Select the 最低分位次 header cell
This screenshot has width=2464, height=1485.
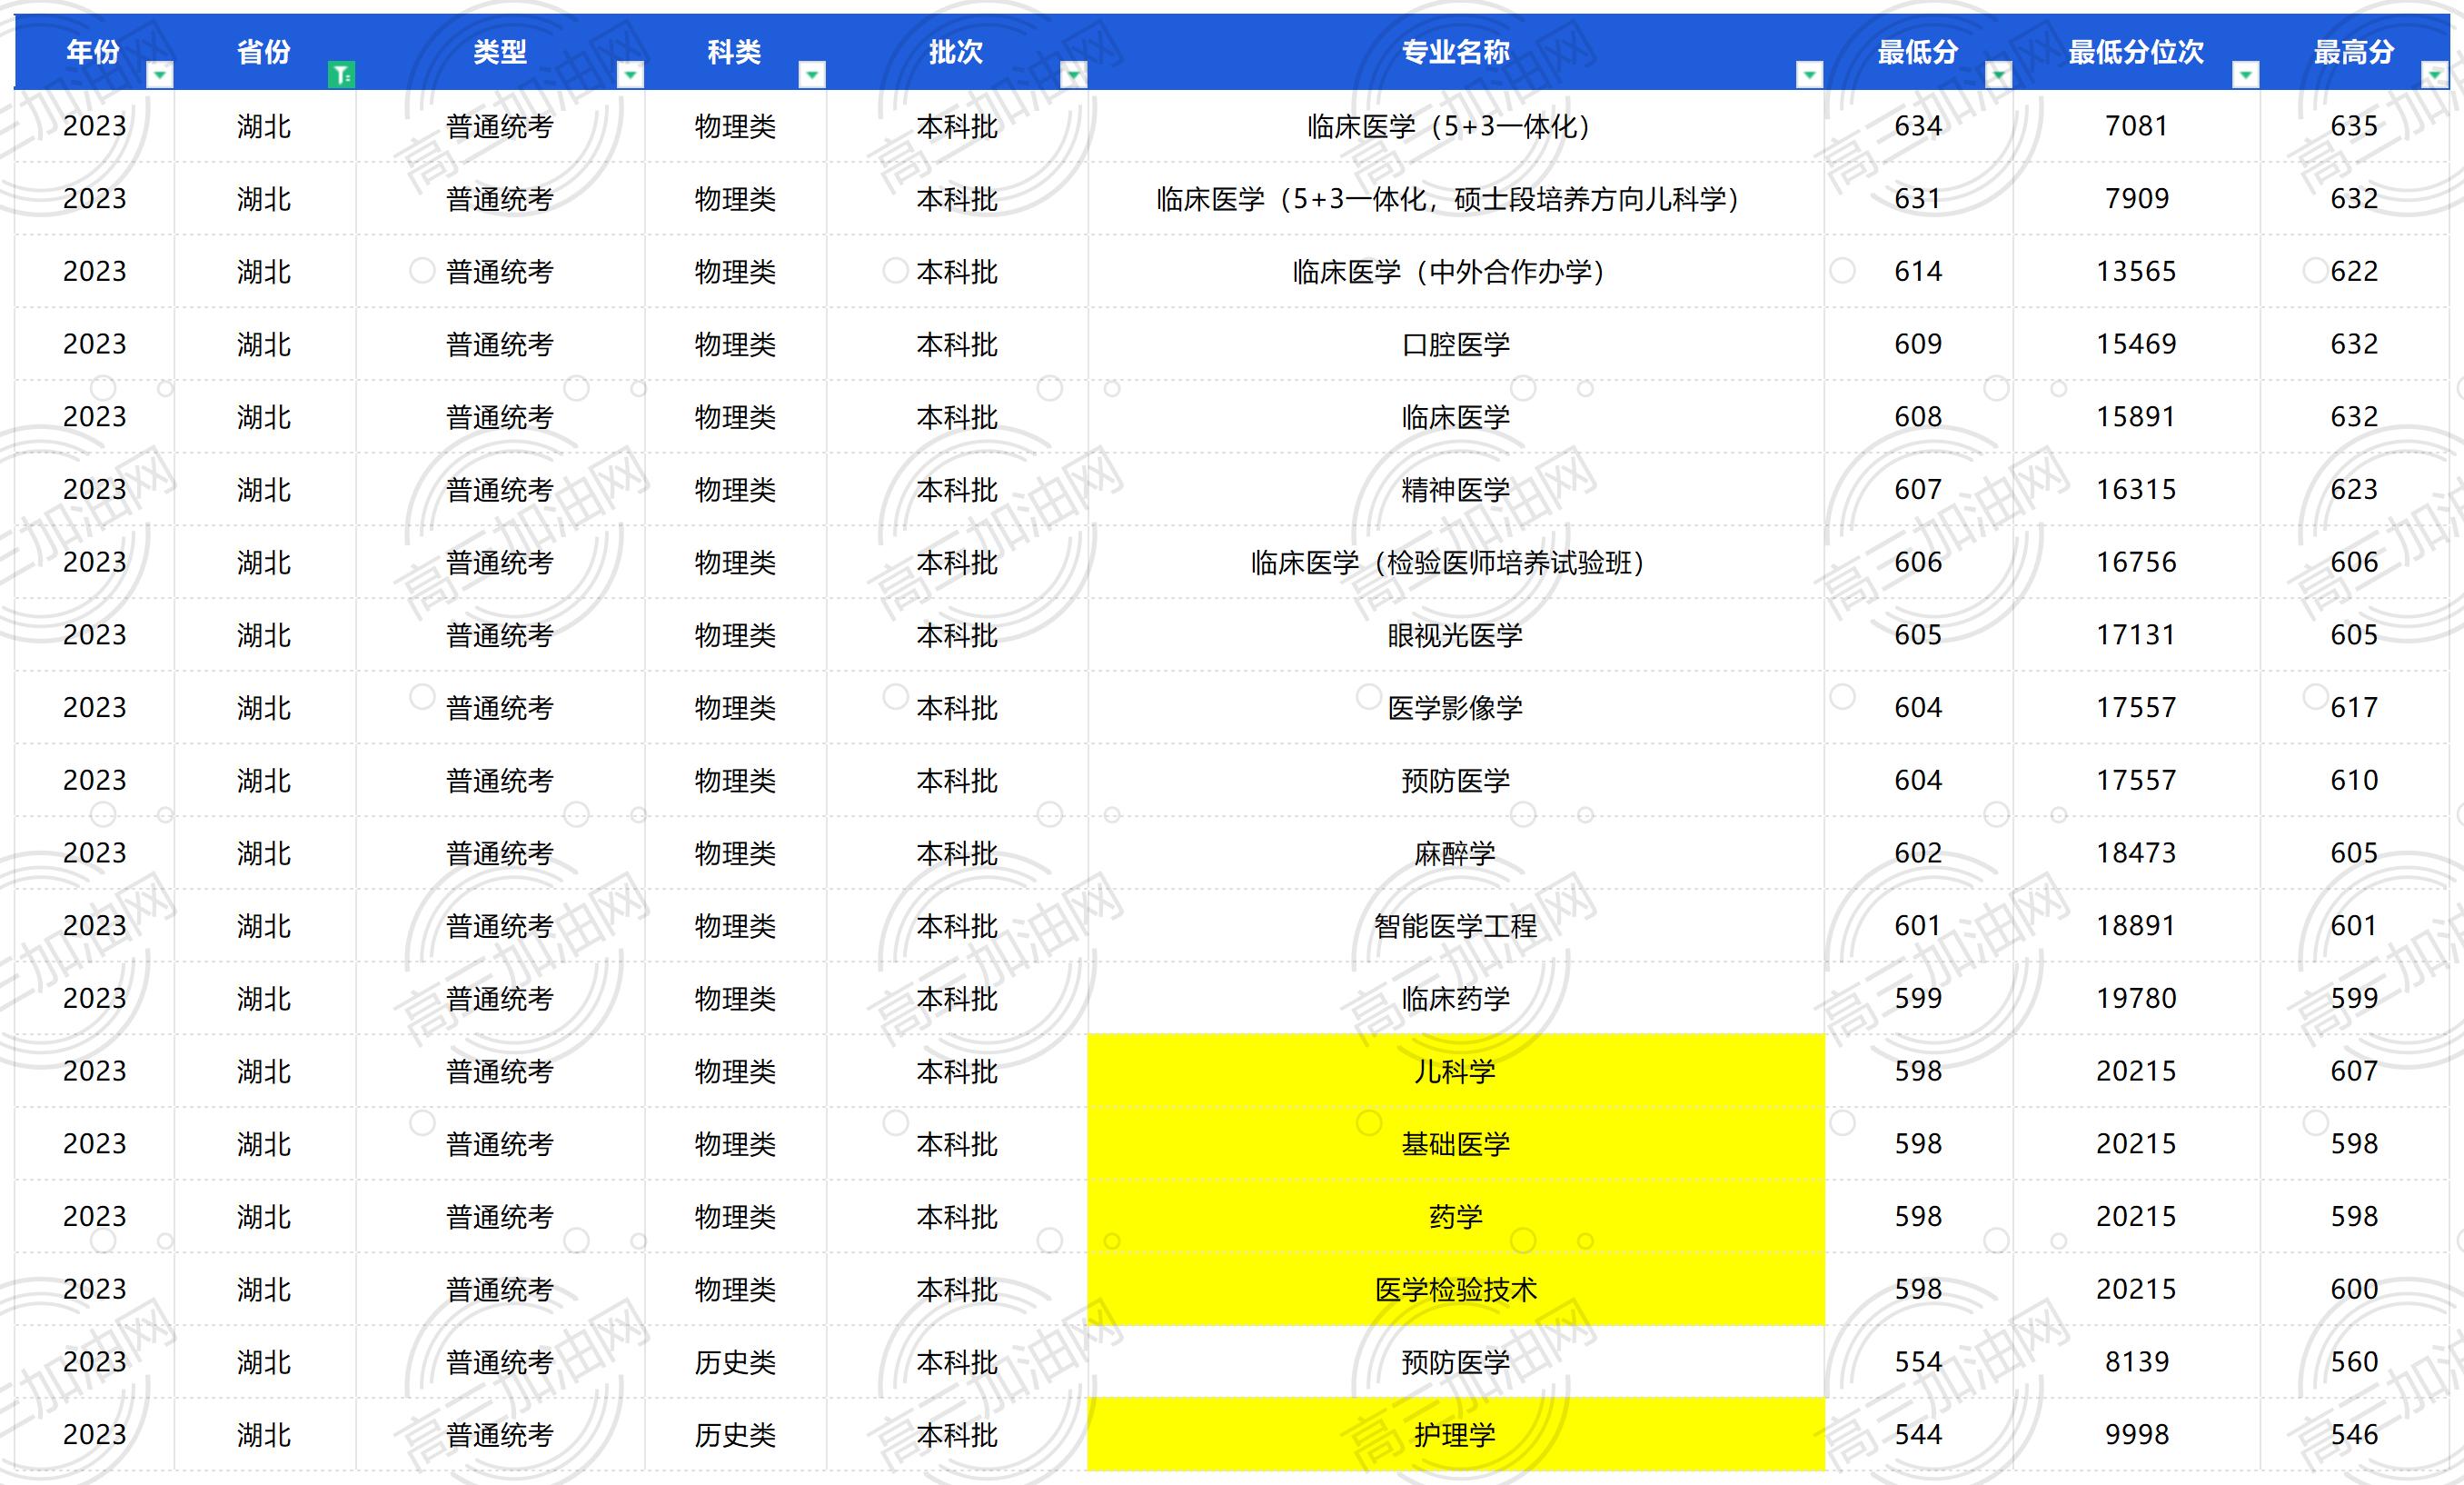click(x=2136, y=52)
